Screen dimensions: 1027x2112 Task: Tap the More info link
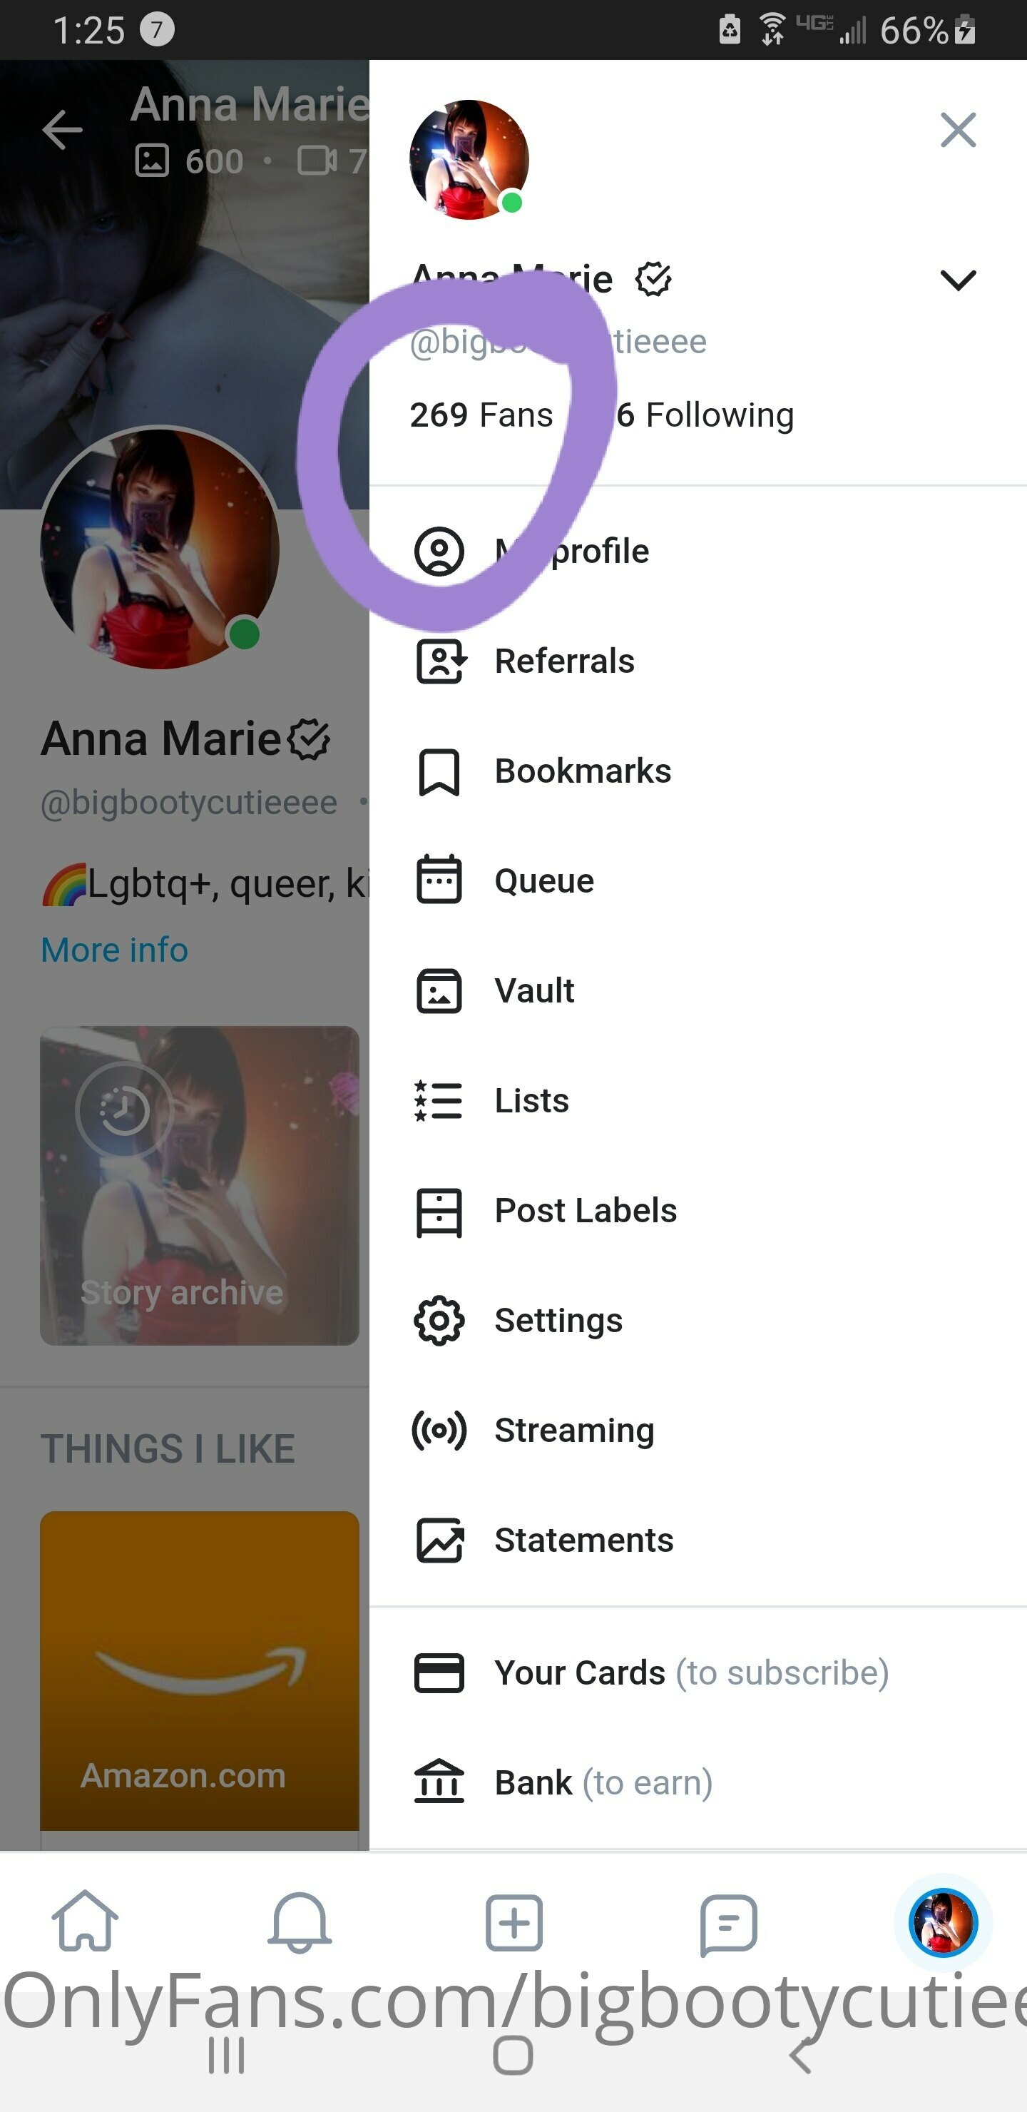click(x=115, y=950)
